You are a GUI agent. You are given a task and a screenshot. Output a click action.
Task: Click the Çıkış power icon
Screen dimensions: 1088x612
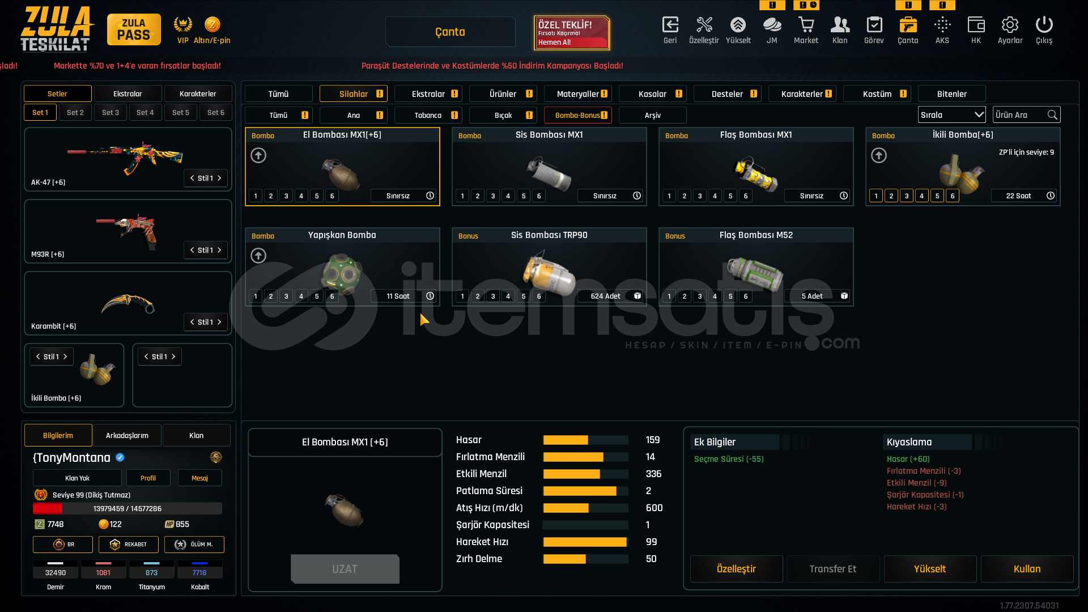point(1044,25)
